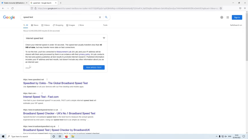Viewport: 248px width, 139px height.
Task: Open the Tools search options
Action: [x=105, y=25]
